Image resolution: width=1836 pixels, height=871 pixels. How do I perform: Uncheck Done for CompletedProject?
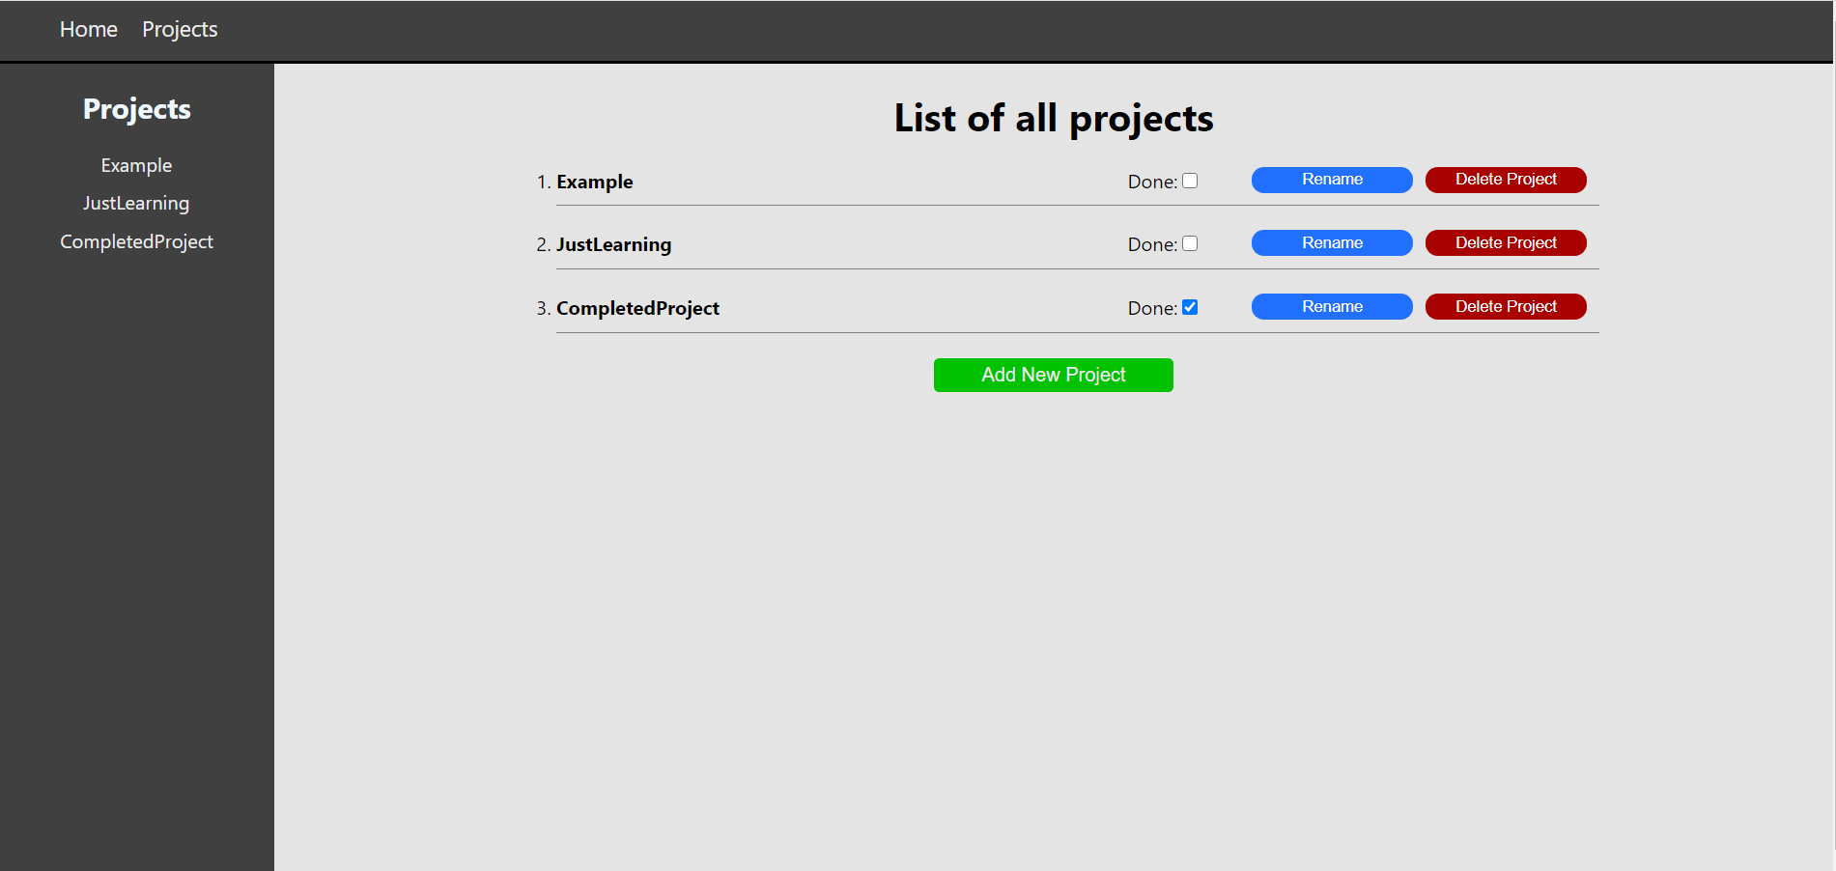coord(1190,307)
